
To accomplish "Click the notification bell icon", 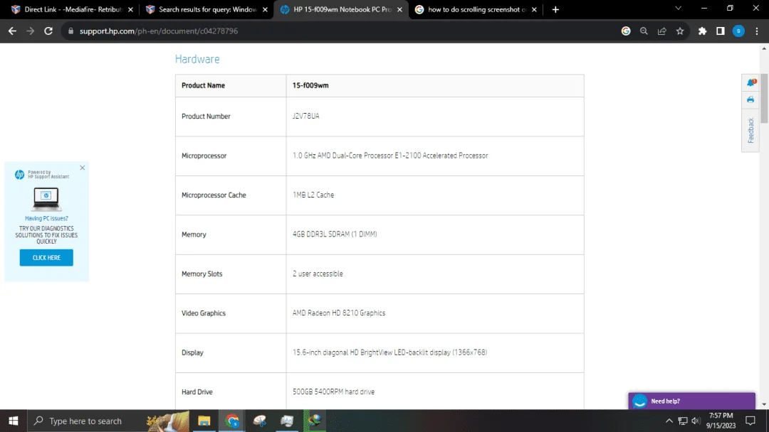I will (x=751, y=82).
